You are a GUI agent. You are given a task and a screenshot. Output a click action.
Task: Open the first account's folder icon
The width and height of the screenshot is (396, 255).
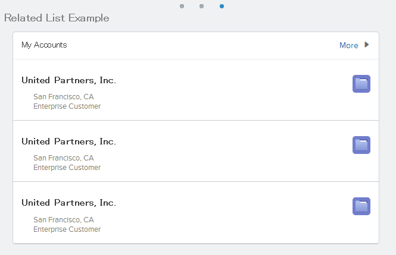coord(361,84)
